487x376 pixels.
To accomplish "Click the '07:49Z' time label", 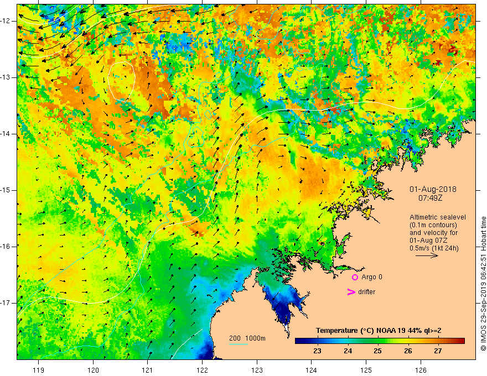I will (430, 197).
